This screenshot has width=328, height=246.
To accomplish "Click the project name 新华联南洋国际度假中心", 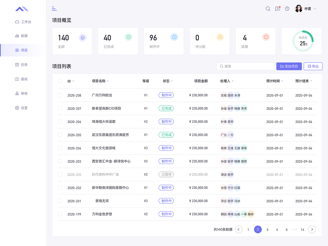I will (110, 188).
